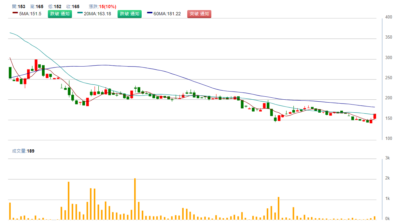Click the 0k volume axis label
The width and height of the screenshot is (395, 223).
click(x=388, y=218)
